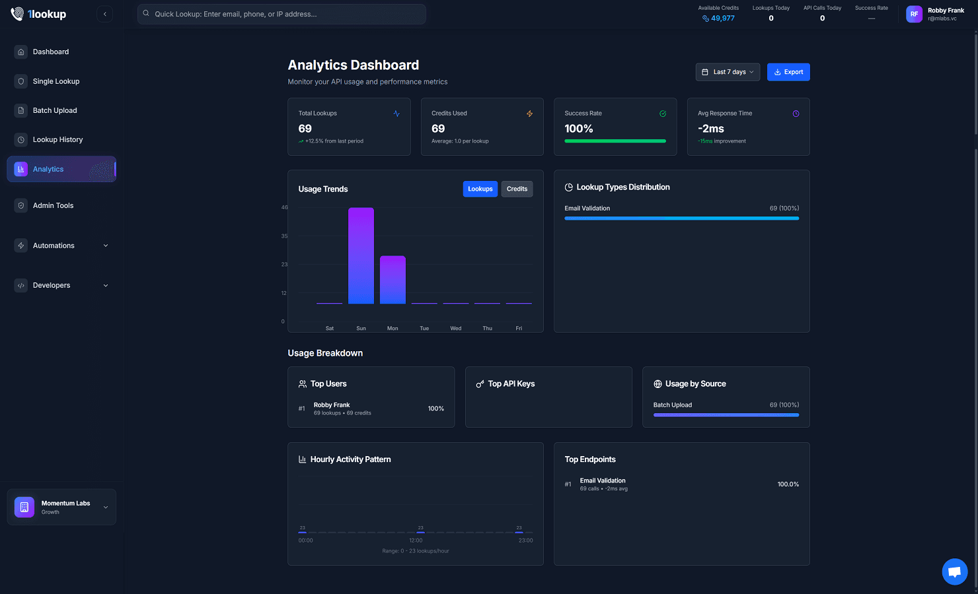Image resolution: width=978 pixels, height=594 pixels.
Task: Click the Available Credits 49,977 link
Action: pos(718,18)
